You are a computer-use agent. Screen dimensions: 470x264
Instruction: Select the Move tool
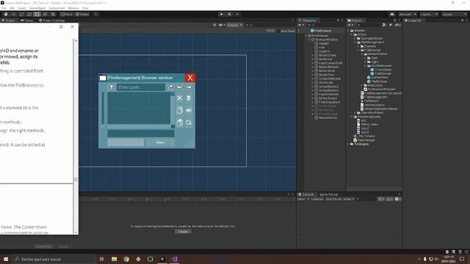pyautogui.click(x=13, y=14)
